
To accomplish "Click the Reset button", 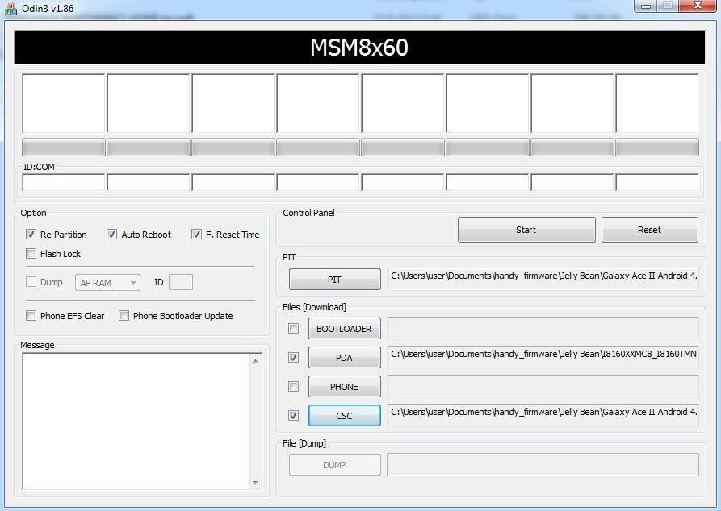I will 650,230.
